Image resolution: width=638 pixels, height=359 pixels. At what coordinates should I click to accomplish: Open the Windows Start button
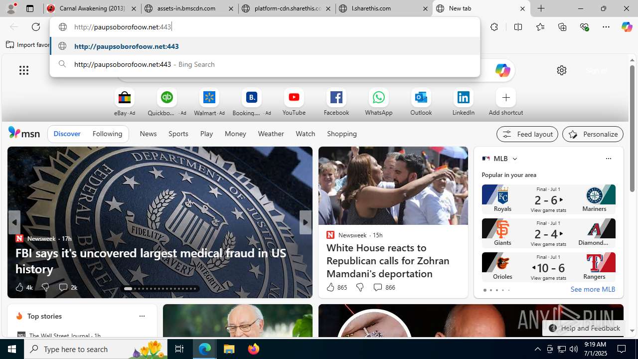(x=12, y=349)
